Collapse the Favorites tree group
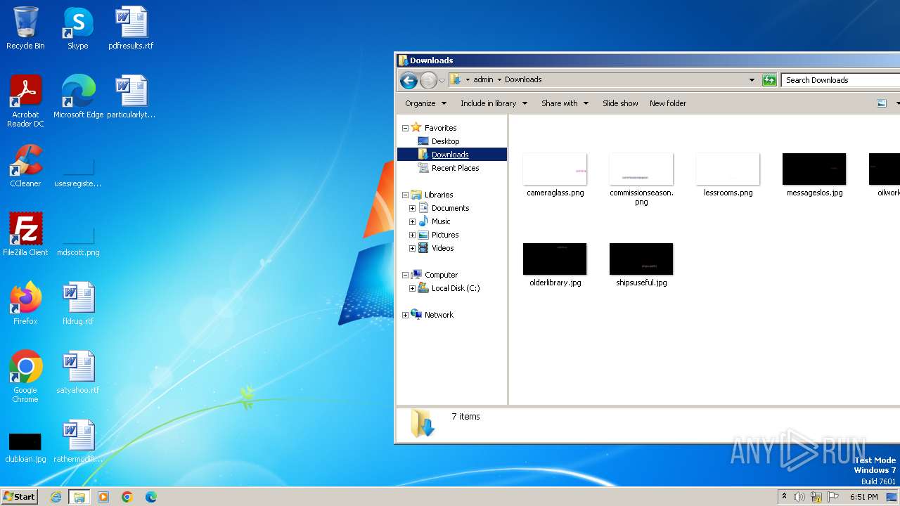900x506 pixels. coord(405,128)
